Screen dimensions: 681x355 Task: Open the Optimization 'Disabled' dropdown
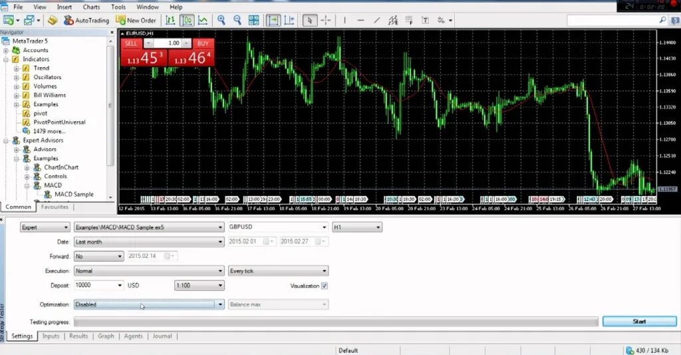point(149,304)
